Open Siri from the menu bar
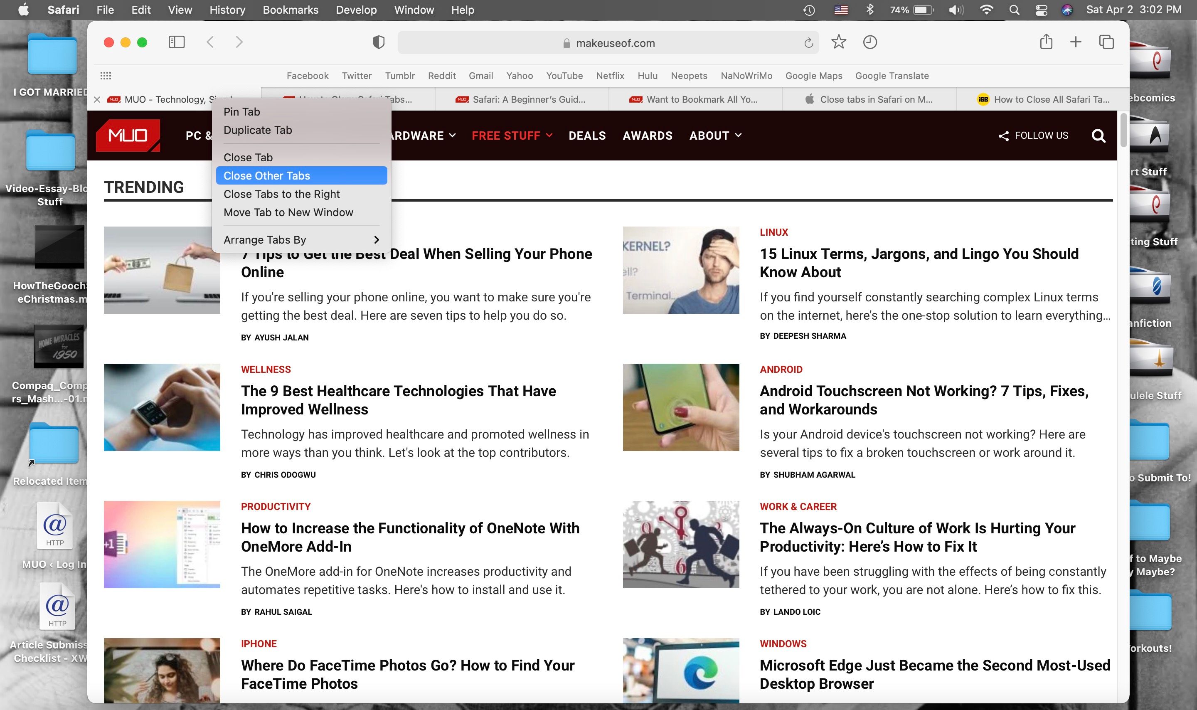Viewport: 1197px width, 710px height. pyautogui.click(x=1066, y=10)
